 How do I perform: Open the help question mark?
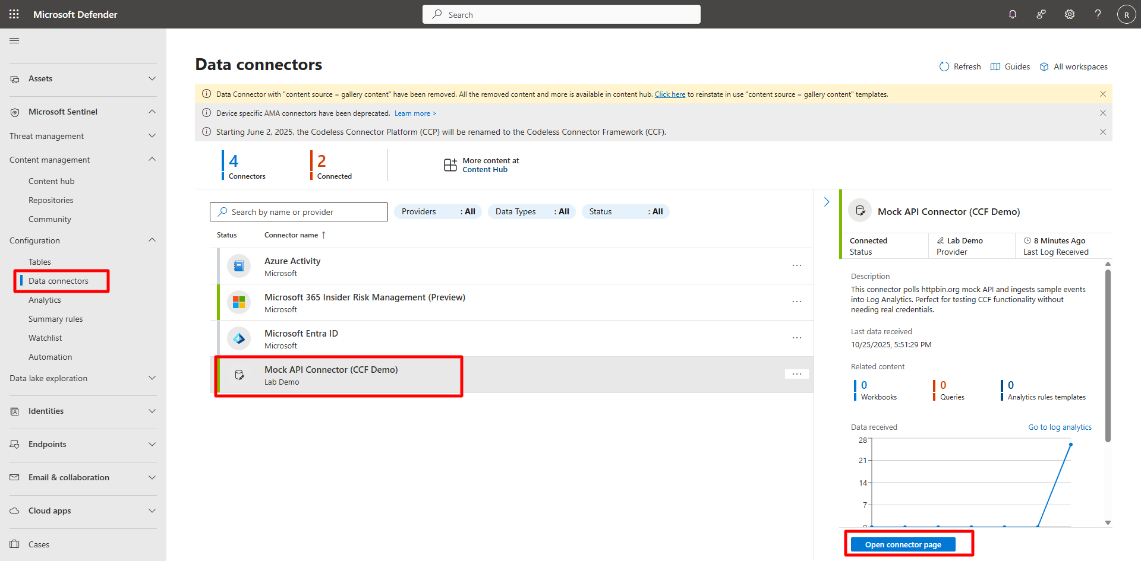tap(1098, 14)
